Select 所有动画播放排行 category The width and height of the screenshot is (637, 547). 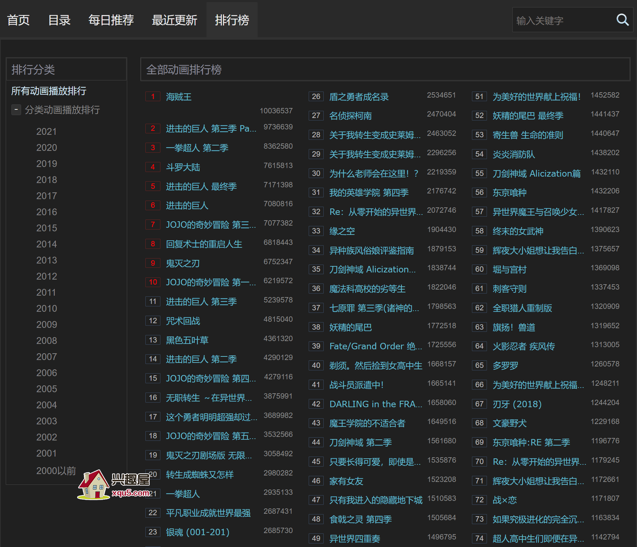49,91
